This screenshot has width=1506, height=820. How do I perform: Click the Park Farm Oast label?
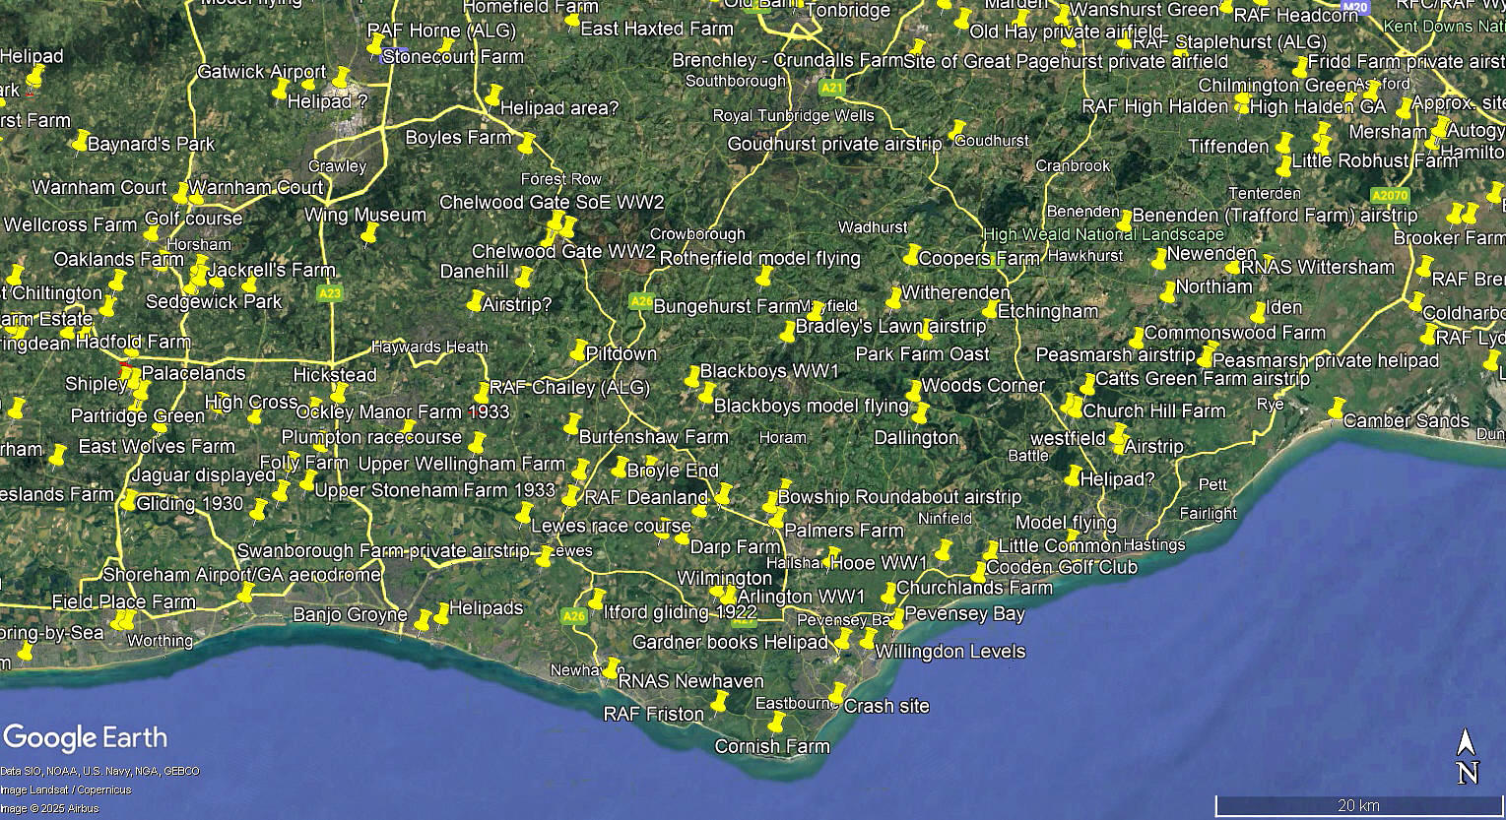923,353
